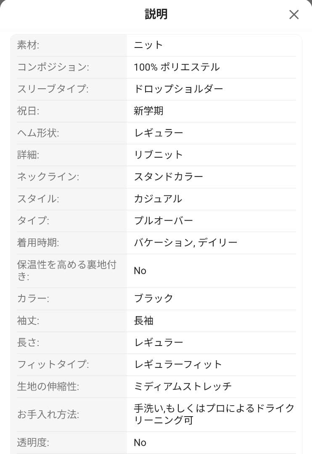The image size is (312, 454).
Task: Select the リブニット detail value
Action: pos(159,155)
